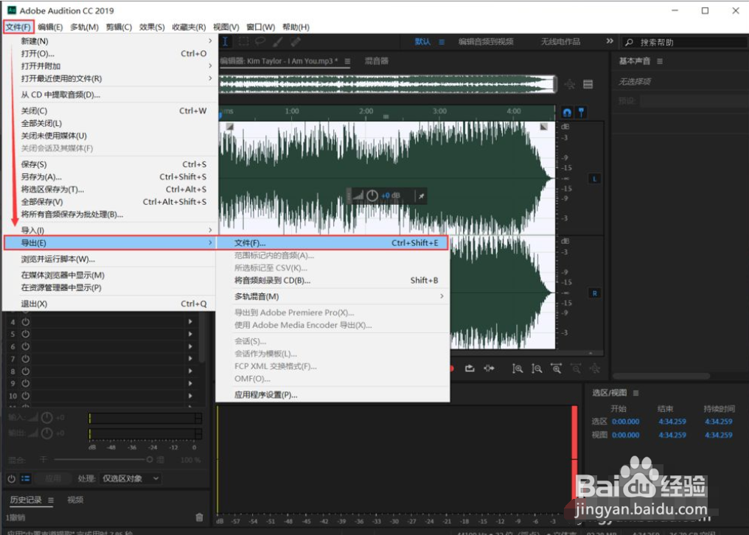Click the HUD volume knob

pos(372,196)
